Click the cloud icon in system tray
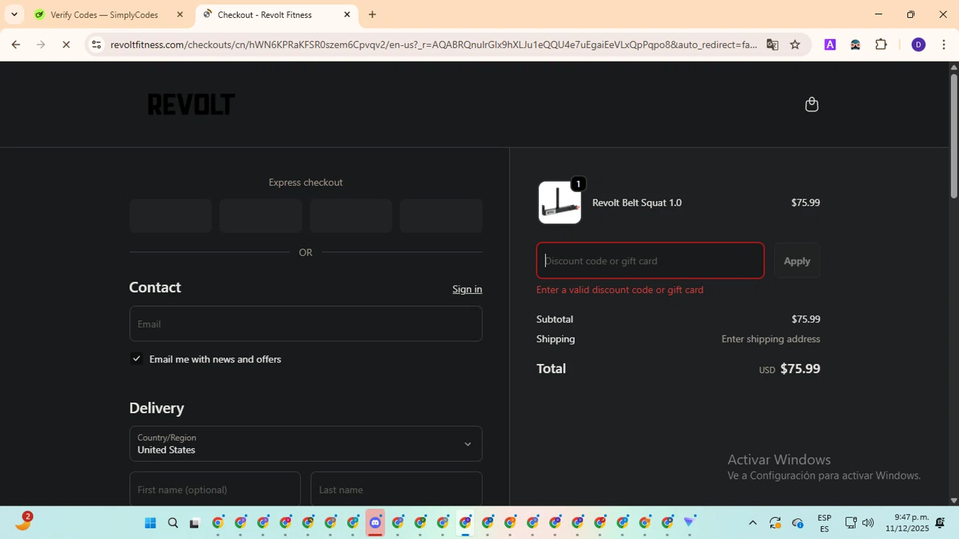Viewport: 959px width, 539px height. click(x=798, y=523)
